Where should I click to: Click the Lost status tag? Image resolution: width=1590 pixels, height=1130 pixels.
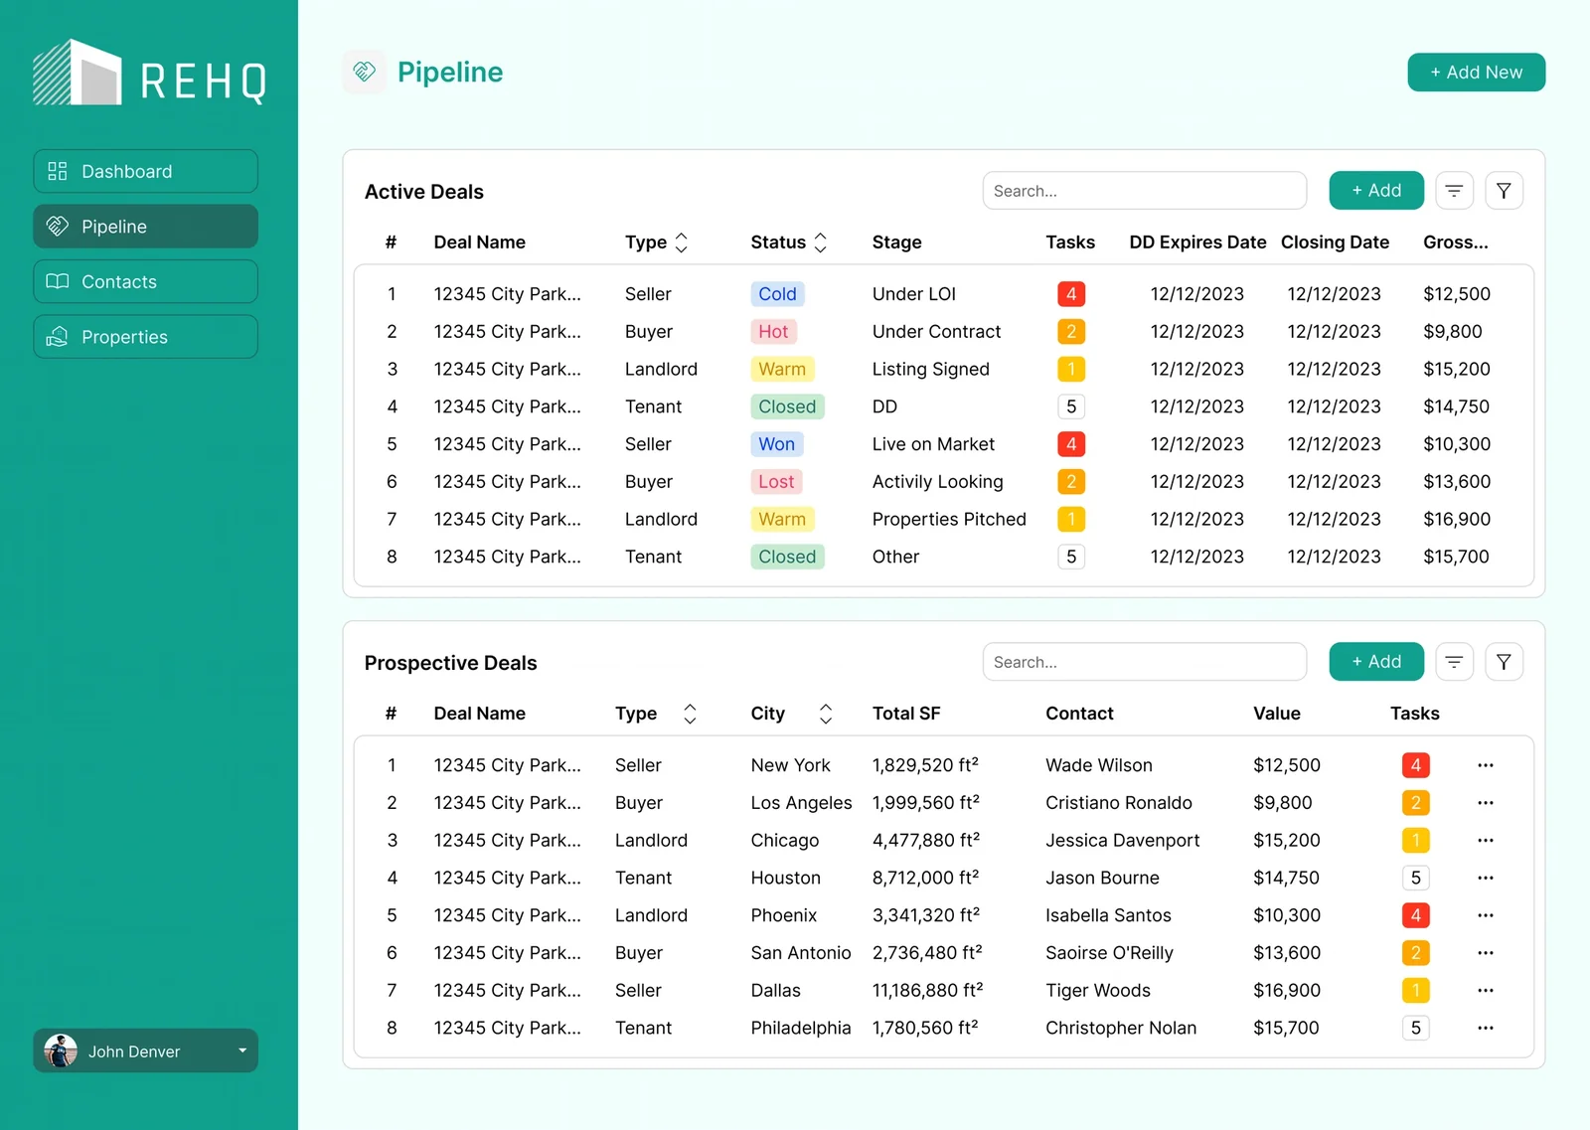click(x=776, y=482)
